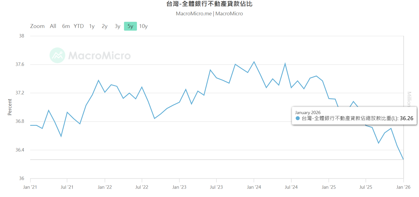Click the Jan '24 x-axis label

(254, 187)
